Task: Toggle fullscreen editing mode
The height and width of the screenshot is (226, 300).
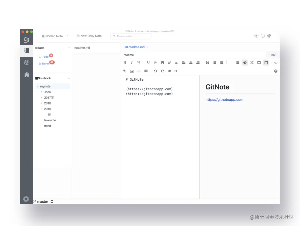Action: click(x=252, y=63)
